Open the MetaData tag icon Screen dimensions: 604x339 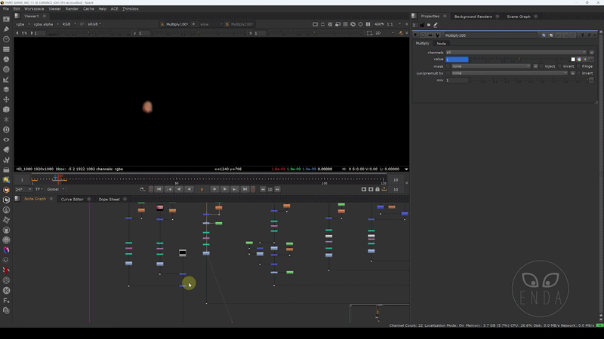pos(6,150)
